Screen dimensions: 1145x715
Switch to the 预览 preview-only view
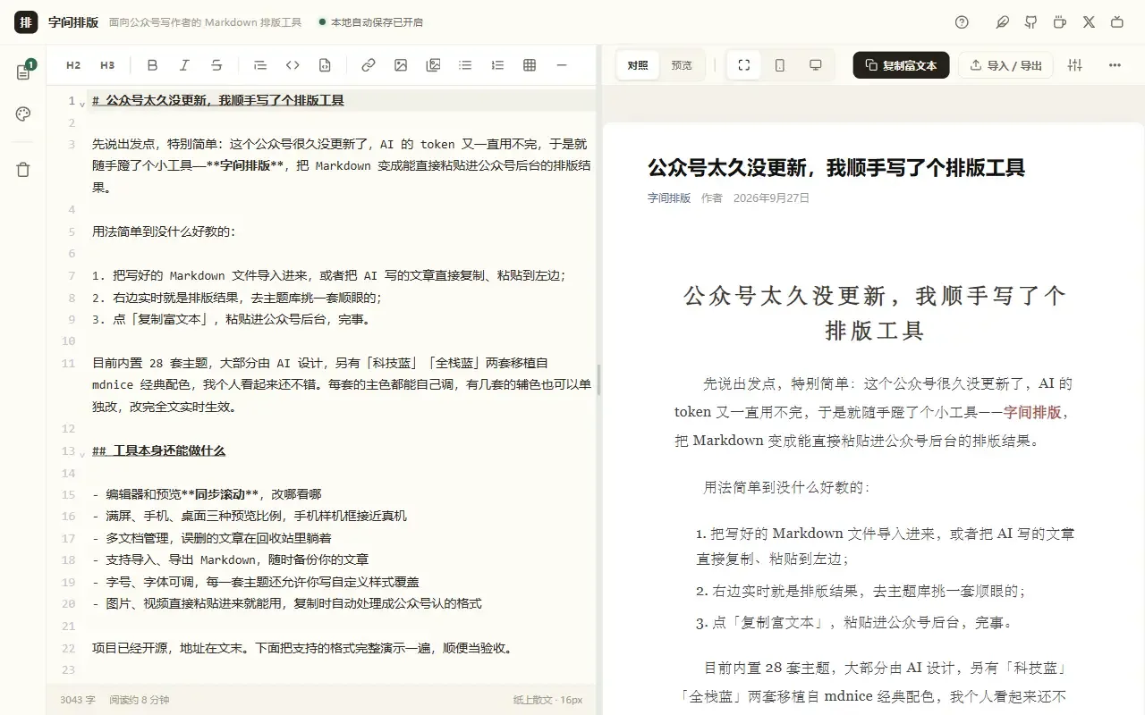point(682,65)
